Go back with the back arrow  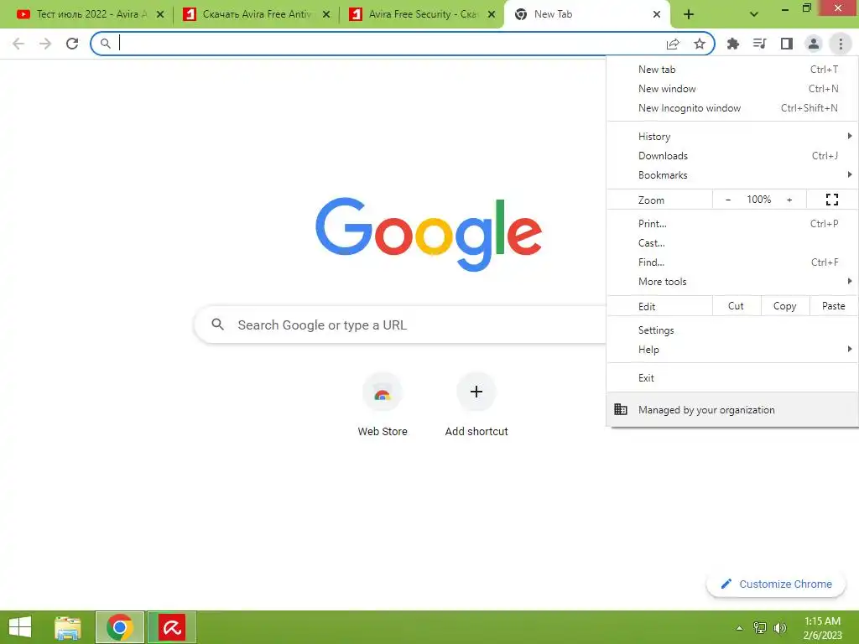pos(18,44)
